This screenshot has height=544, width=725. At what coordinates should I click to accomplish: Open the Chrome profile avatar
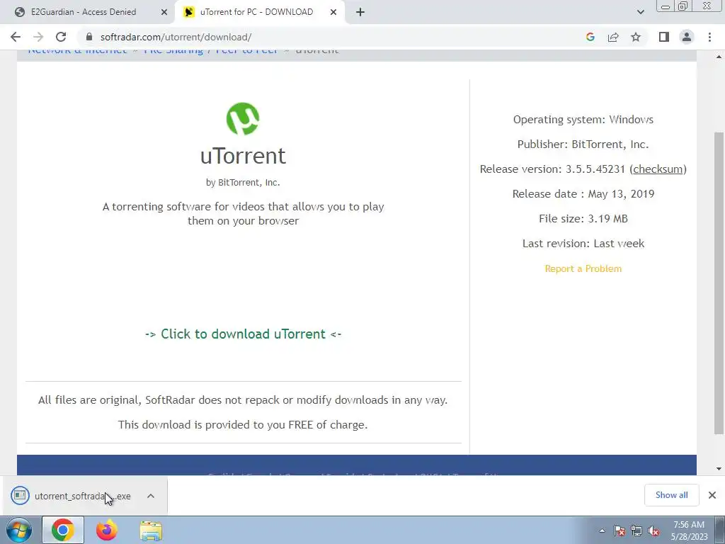(x=687, y=37)
